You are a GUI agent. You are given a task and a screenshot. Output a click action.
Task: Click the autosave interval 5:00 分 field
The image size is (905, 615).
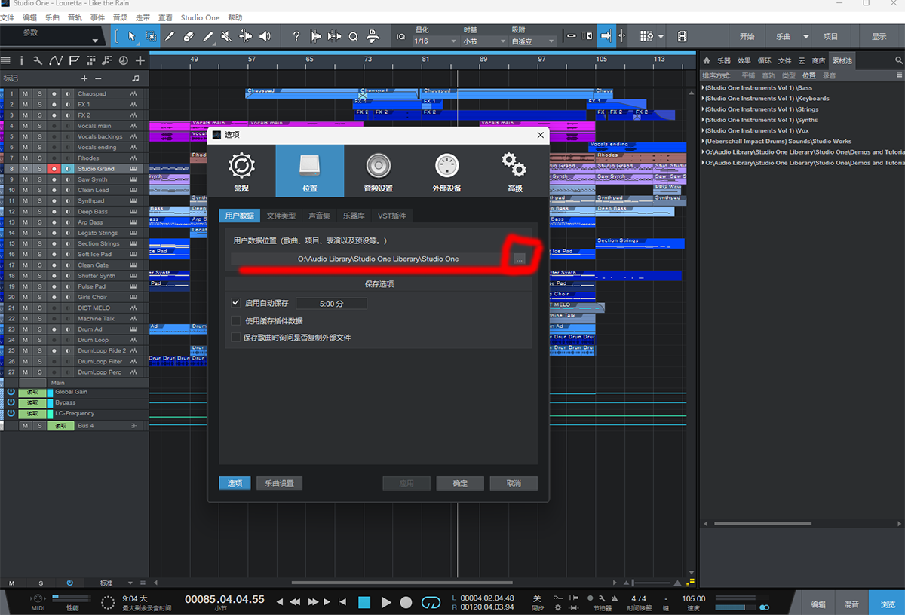[x=331, y=304]
